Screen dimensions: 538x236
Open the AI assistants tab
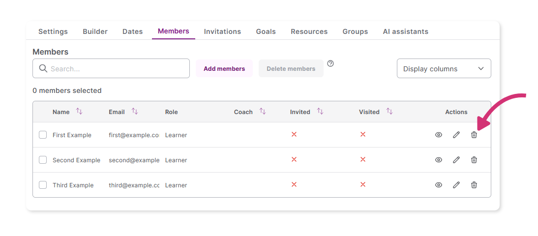pos(405,31)
